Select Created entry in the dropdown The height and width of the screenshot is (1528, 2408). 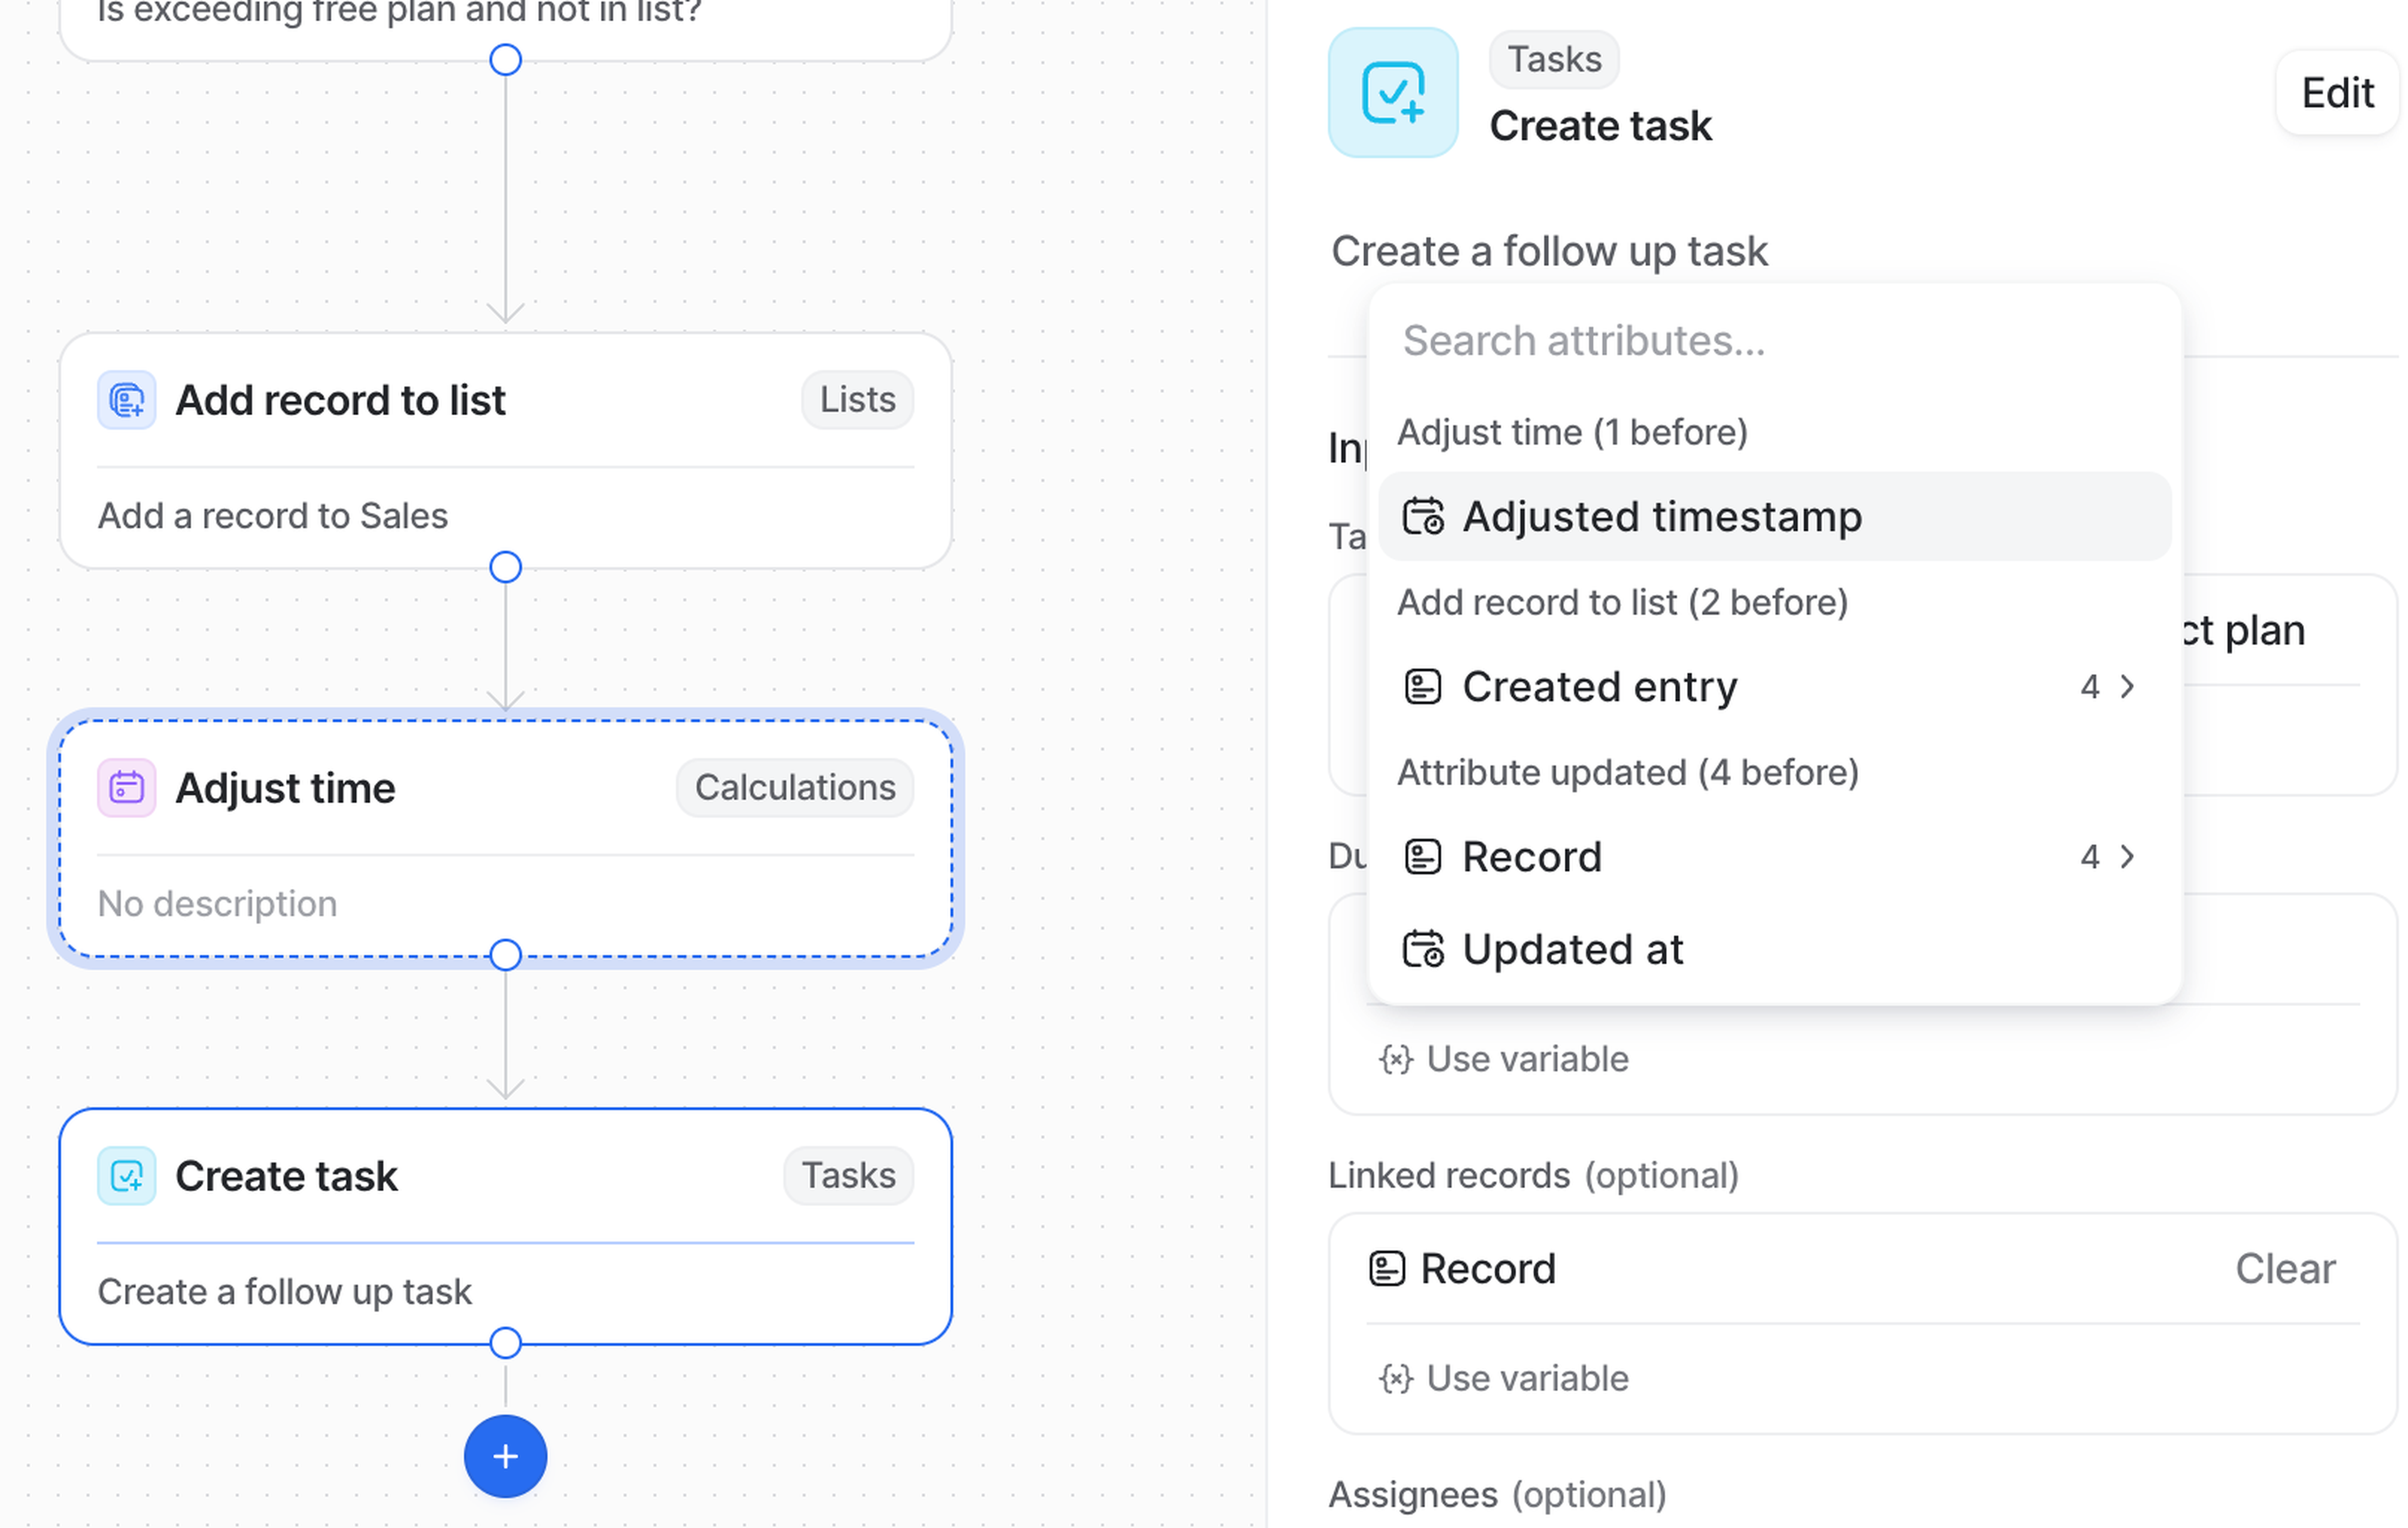(x=1599, y=687)
